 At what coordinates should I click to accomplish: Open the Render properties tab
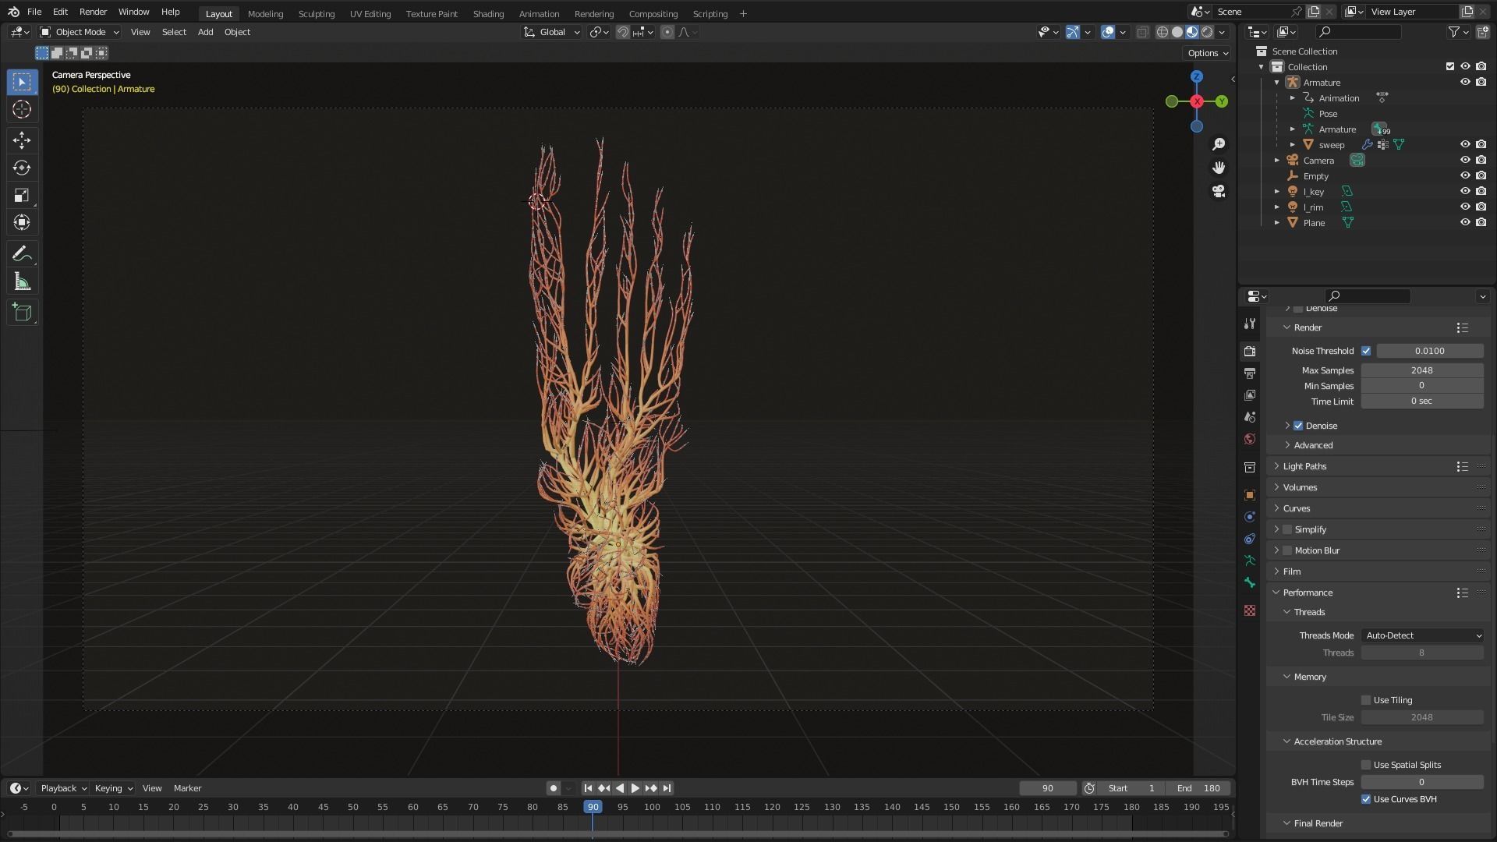point(1250,352)
